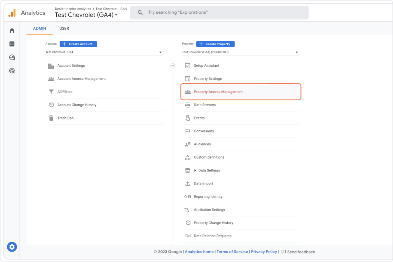Click the Attribution Settings path icon

pyautogui.click(x=187, y=210)
